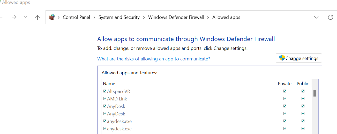Toggle the Public checkbox for AltspaceVR
This screenshot has width=337, height=134.
coord(303,91)
